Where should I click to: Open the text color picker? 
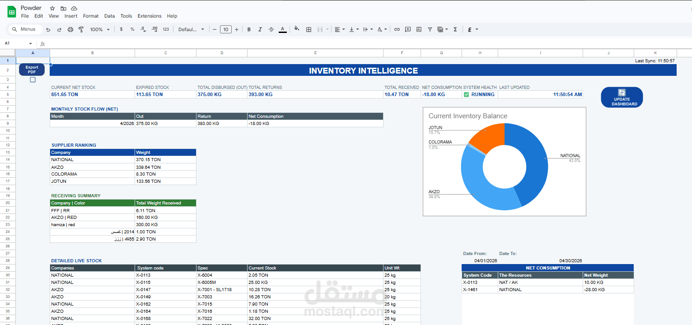pos(283,29)
